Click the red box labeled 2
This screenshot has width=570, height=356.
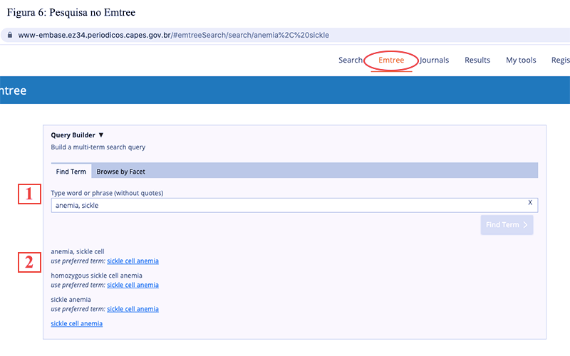click(x=29, y=261)
